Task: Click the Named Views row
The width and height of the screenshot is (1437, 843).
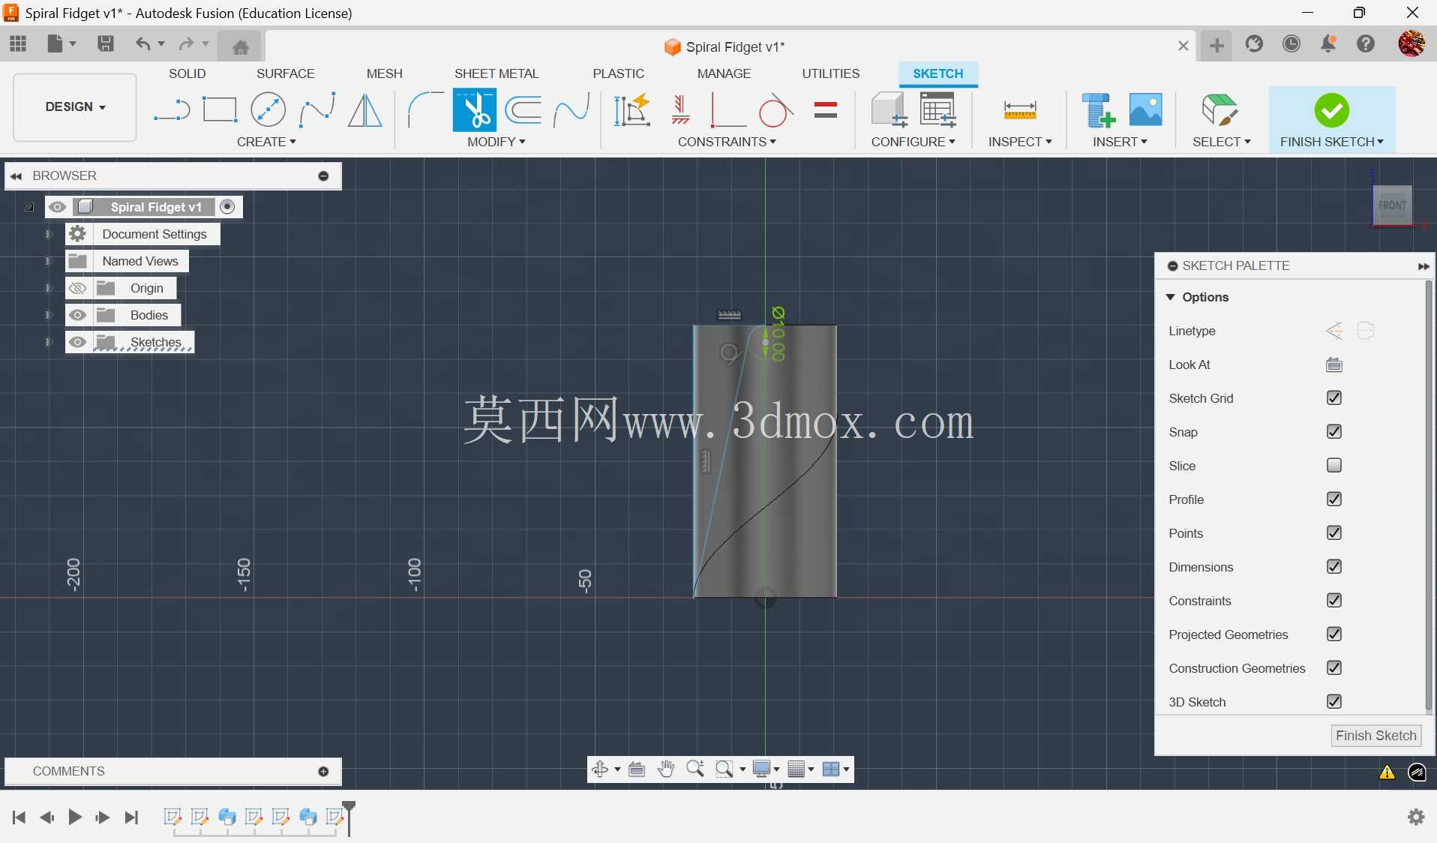Action: coord(127,261)
